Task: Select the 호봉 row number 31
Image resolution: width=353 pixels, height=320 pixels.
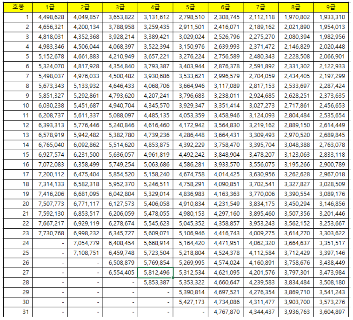Action: [18, 312]
